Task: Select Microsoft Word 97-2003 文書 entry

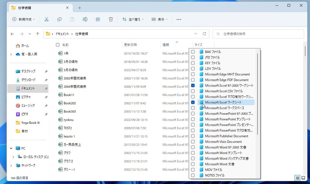Action: (x=225, y=147)
